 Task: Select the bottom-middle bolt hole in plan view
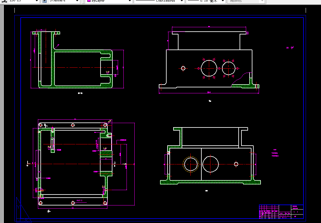pos(73,203)
